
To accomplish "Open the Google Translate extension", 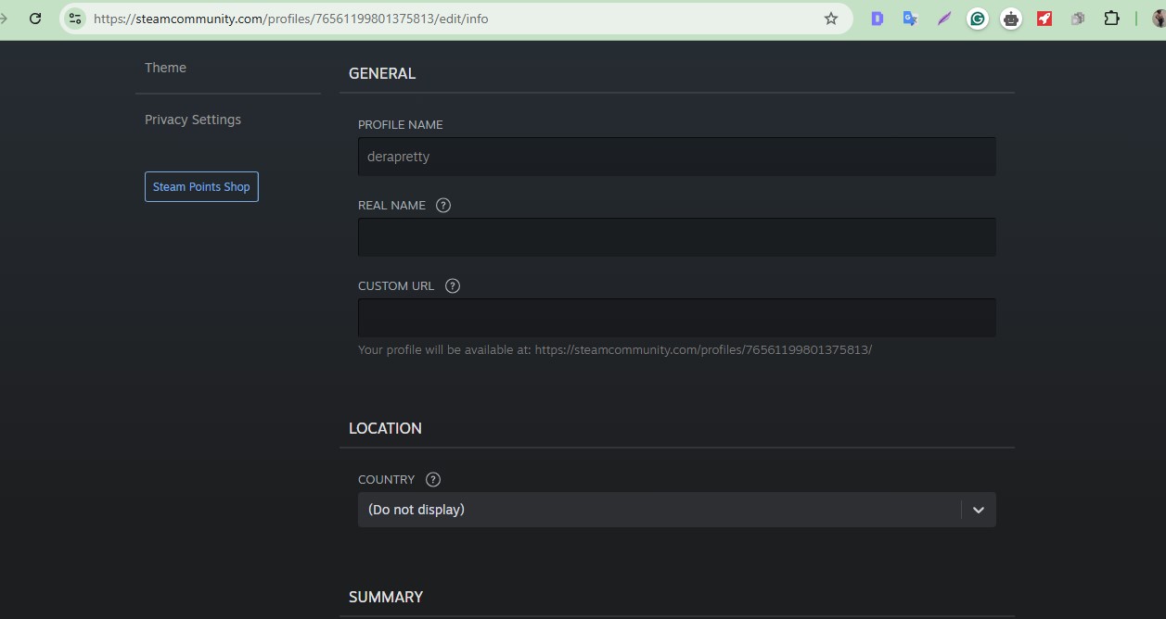I will (x=910, y=19).
